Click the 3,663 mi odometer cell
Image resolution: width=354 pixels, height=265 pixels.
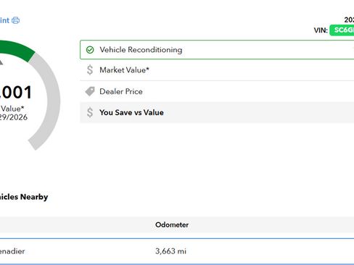click(170, 251)
